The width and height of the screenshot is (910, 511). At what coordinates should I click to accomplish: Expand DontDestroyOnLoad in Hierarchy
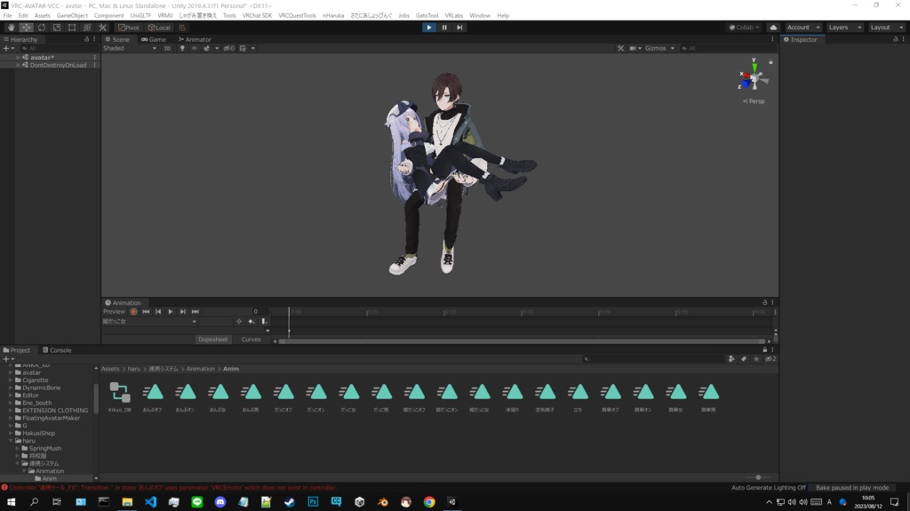(x=18, y=65)
